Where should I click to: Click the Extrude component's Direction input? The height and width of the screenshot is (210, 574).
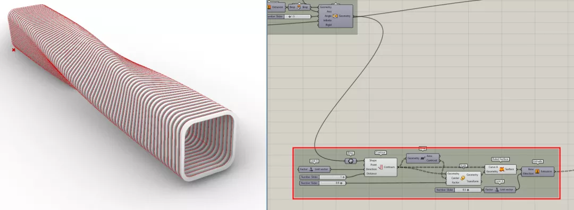pos(528,174)
